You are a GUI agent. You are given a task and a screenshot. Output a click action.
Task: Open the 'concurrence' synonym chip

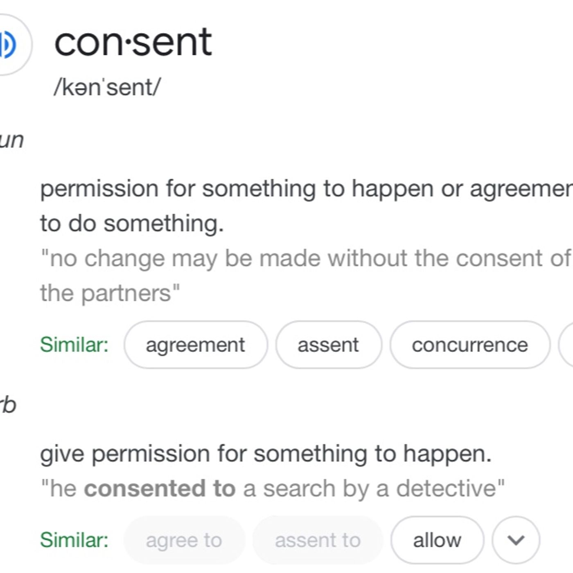(x=469, y=345)
